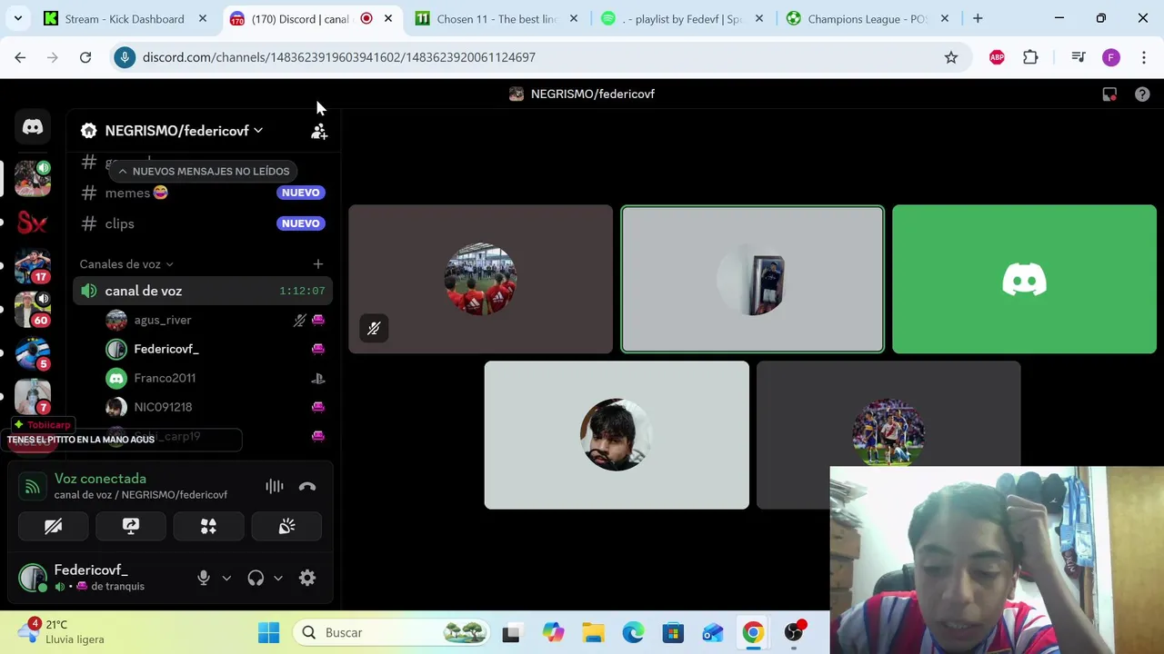Viewport: 1164px width, 654px height.
Task: Reload the Discord page
Action: (85, 57)
